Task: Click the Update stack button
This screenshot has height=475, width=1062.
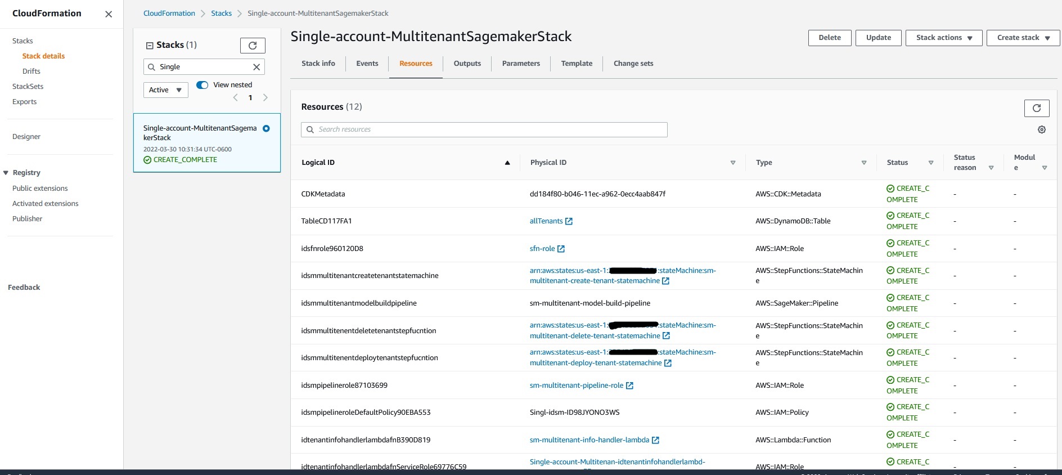Action: 879,38
